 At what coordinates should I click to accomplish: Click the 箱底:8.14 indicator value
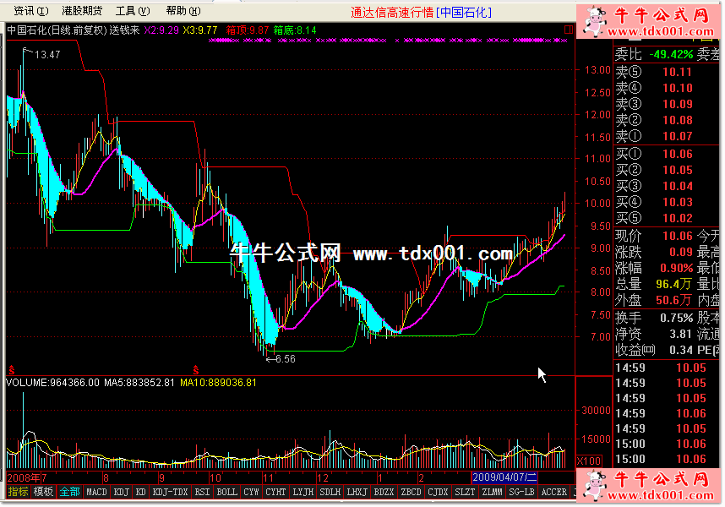(295, 30)
